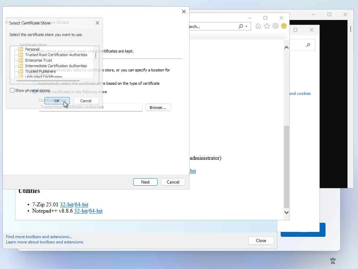
Task: Click the smiley feedback icon
Action: (x=284, y=26)
